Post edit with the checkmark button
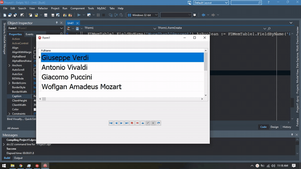Viewport: 301px width, 169px height. (x=148, y=123)
